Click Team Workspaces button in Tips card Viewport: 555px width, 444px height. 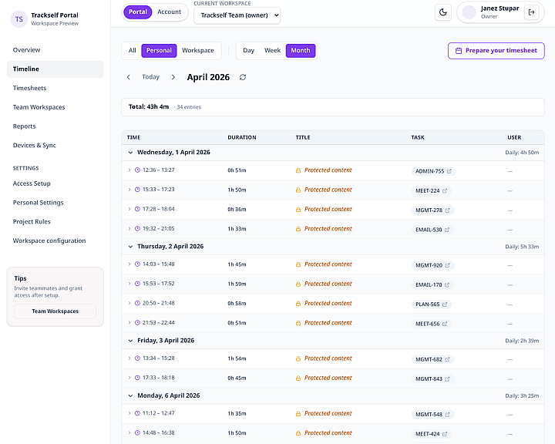pyautogui.click(x=55, y=311)
